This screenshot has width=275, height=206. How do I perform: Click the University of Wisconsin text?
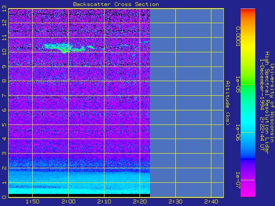[x=272, y=103]
